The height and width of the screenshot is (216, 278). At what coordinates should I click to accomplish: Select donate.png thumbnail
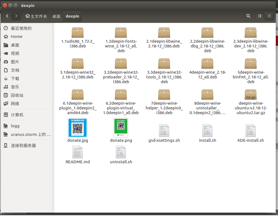click(121, 128)
